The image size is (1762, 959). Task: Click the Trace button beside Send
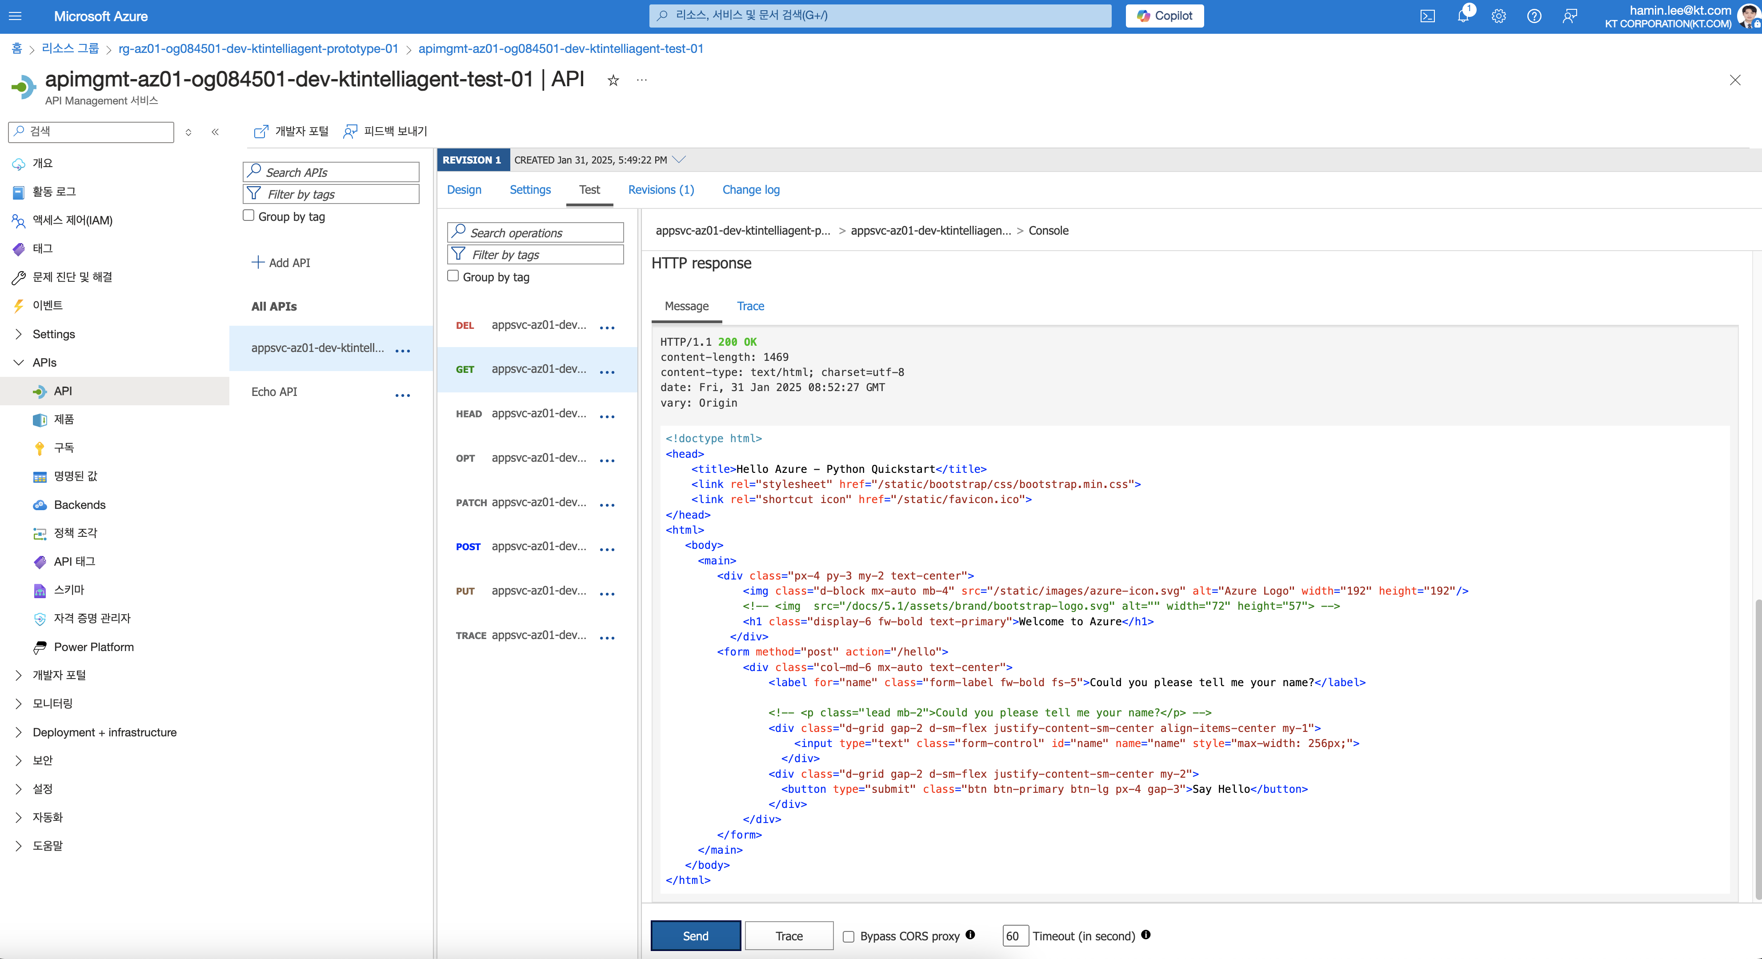(789, 936)
